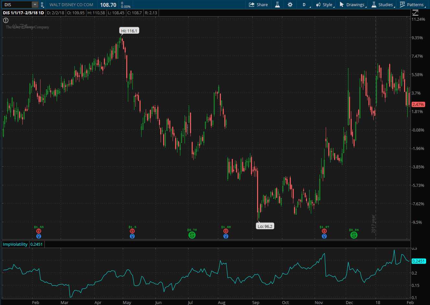Click the 'Dec' time axis label
Image resolution: width=430 pixels, height=305 pixels.
click(349, 302)
